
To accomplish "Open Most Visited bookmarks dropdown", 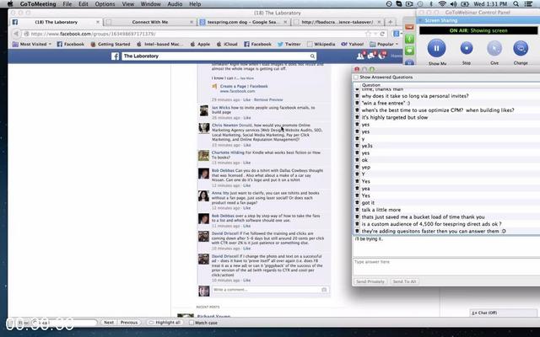I will 32,44.
